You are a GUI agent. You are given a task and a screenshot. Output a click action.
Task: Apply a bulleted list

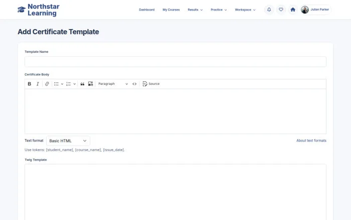pos(56,84)
